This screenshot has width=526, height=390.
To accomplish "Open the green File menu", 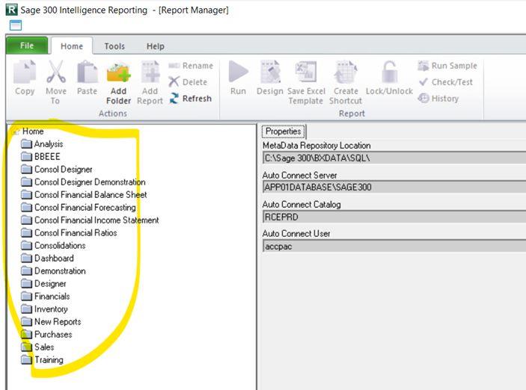I will [x=27, y=46].
